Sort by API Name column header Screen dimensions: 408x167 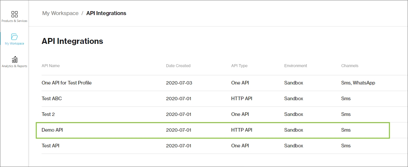(x=51, y=66)
